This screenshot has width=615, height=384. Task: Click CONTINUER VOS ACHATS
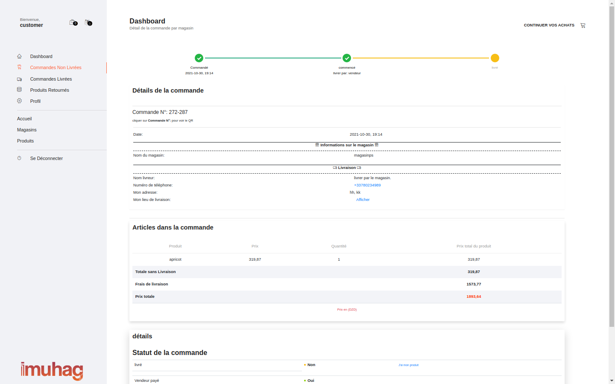point(549,25)
